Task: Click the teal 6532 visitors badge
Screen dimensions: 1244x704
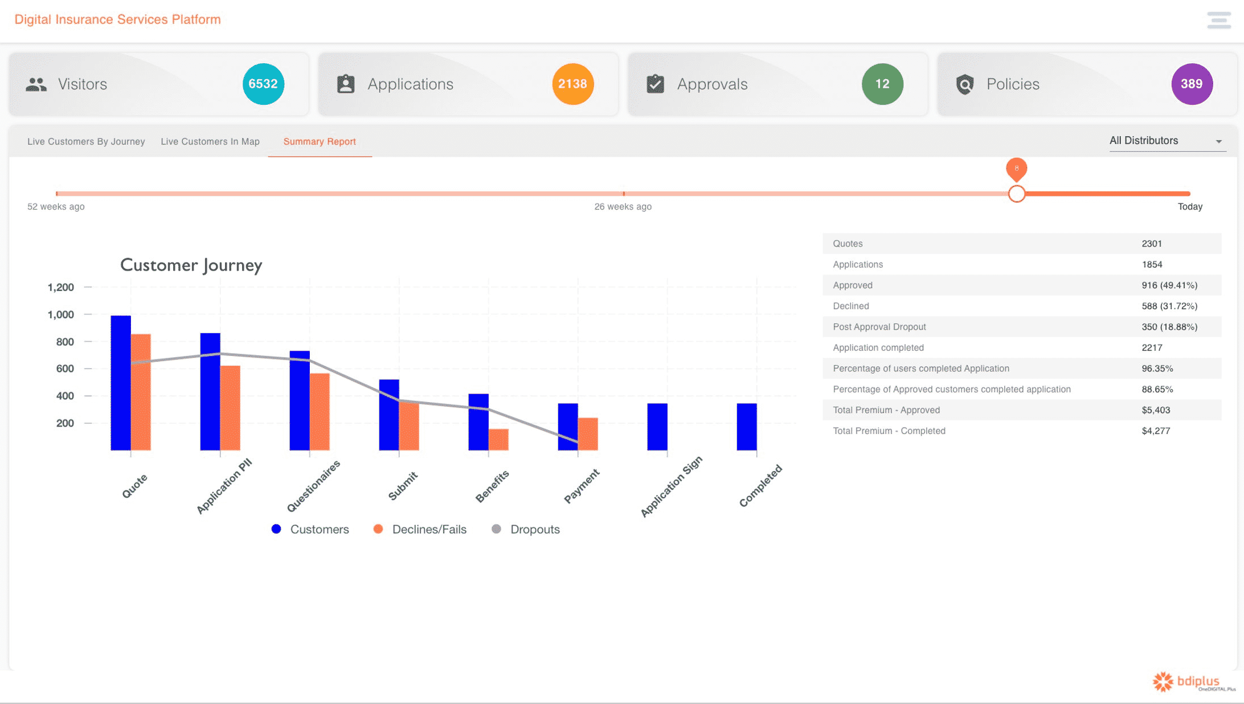Action: [x=263, y=84]
